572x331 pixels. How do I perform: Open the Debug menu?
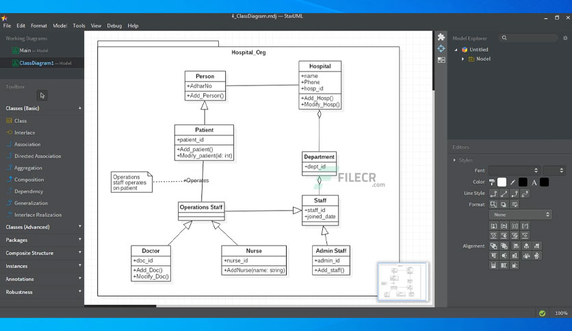114,25
